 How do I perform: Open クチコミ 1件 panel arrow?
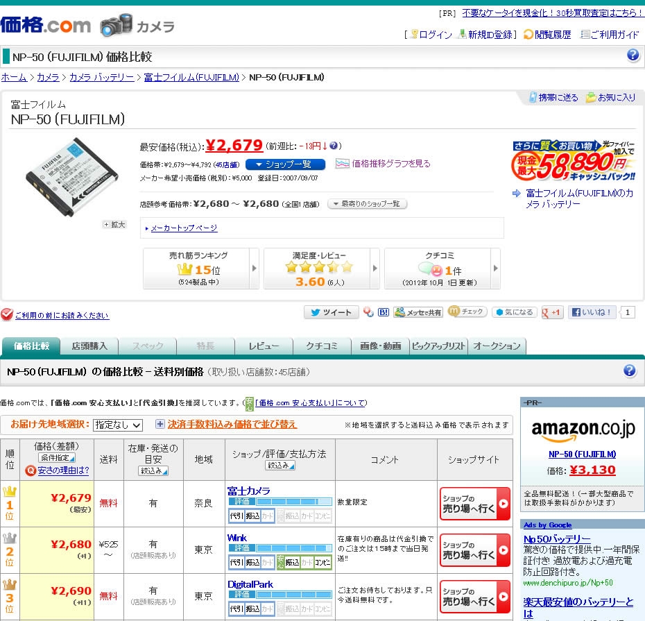(495, 269)
